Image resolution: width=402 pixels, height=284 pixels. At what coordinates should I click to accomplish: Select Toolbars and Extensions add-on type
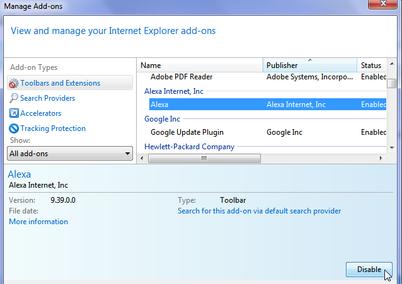coord(70,82)
